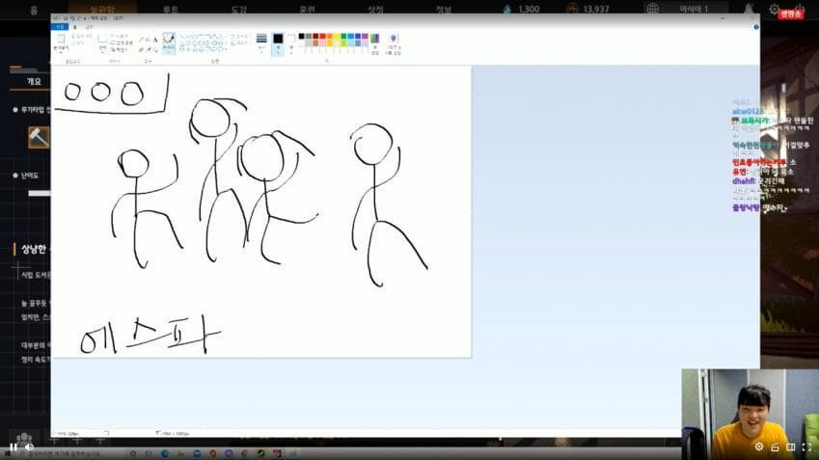Open the 아시아 1 server selector
The height and width of the screenshot is (460, 819).
click(x=688, y=9)
